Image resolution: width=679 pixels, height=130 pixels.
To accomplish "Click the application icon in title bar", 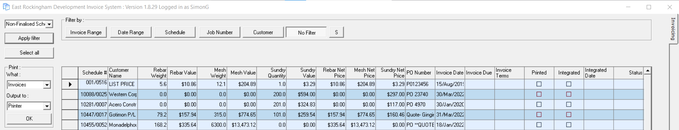I will [6, 7].
